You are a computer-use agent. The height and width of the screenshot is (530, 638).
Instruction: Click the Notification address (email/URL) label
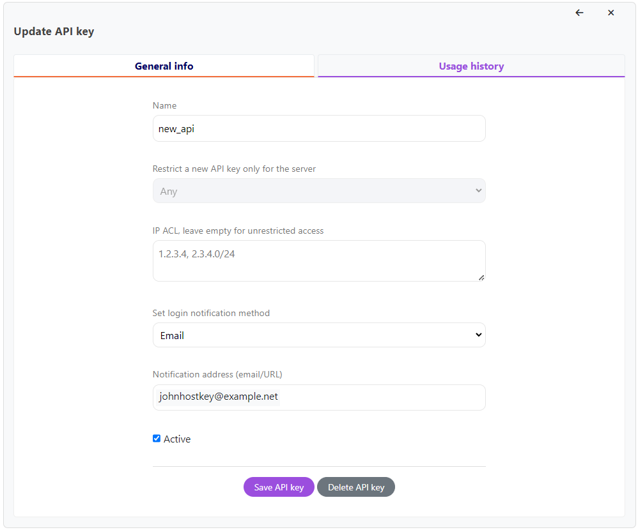[218, 374]
